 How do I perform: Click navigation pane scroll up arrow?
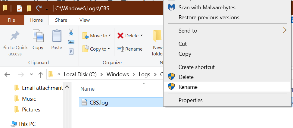point(67,87)
